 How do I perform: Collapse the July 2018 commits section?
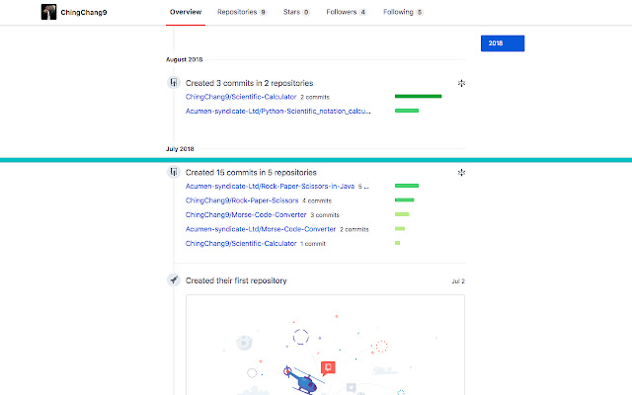pyautogui.click(x=461, y=172)
